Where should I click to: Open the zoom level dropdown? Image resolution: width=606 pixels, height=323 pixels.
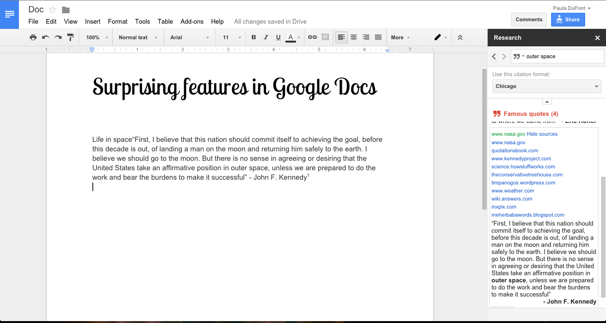[x=97, y=37]
